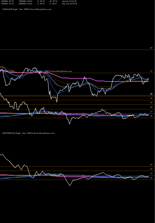Click the 10 axis label on monthly chart

pos(152,178)
